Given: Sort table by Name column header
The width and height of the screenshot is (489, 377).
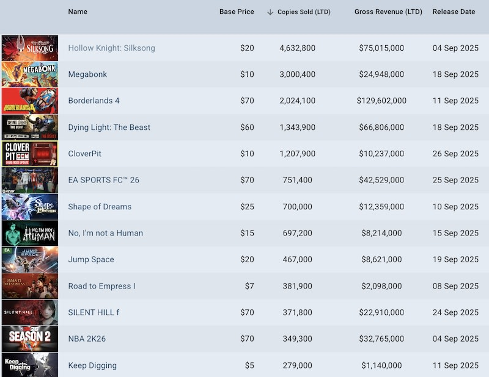Looking at the screenshot, I should tap(78, 12).
